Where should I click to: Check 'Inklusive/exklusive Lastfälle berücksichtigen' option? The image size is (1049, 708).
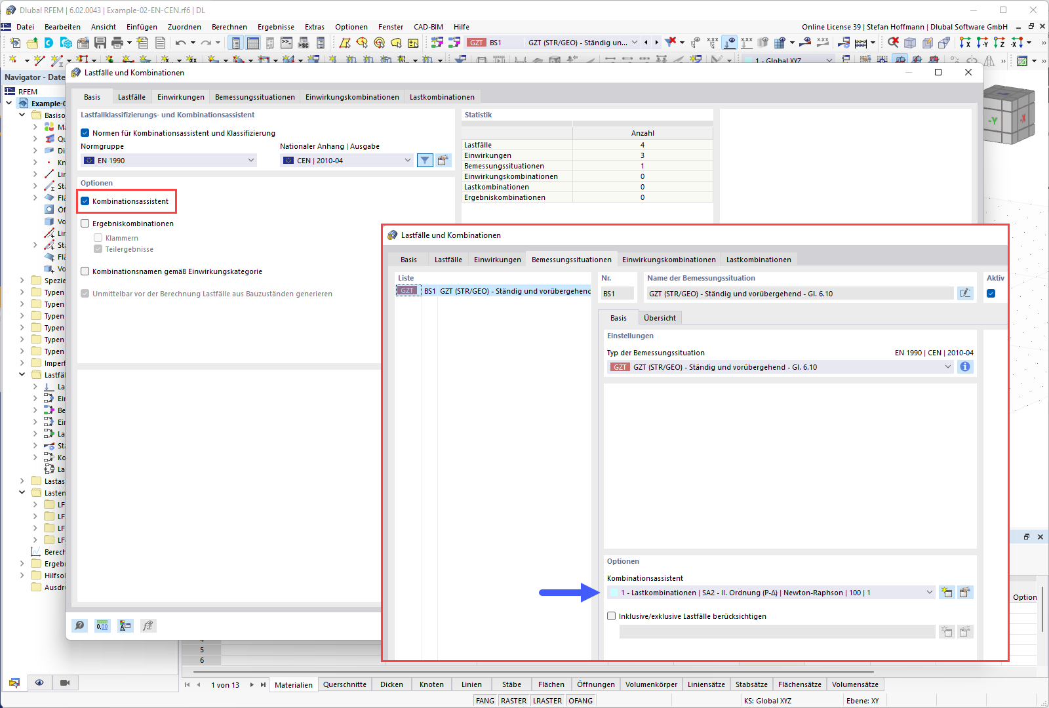pyautogui.click(x=612, y=616)
